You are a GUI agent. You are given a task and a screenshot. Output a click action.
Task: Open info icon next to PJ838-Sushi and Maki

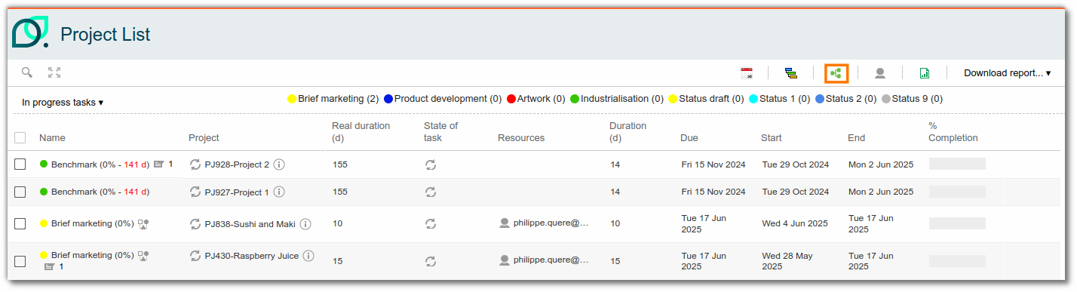(305, 223)
